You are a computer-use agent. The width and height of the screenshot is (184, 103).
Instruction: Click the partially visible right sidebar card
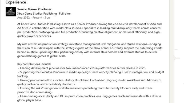click(x=177, y=53)
